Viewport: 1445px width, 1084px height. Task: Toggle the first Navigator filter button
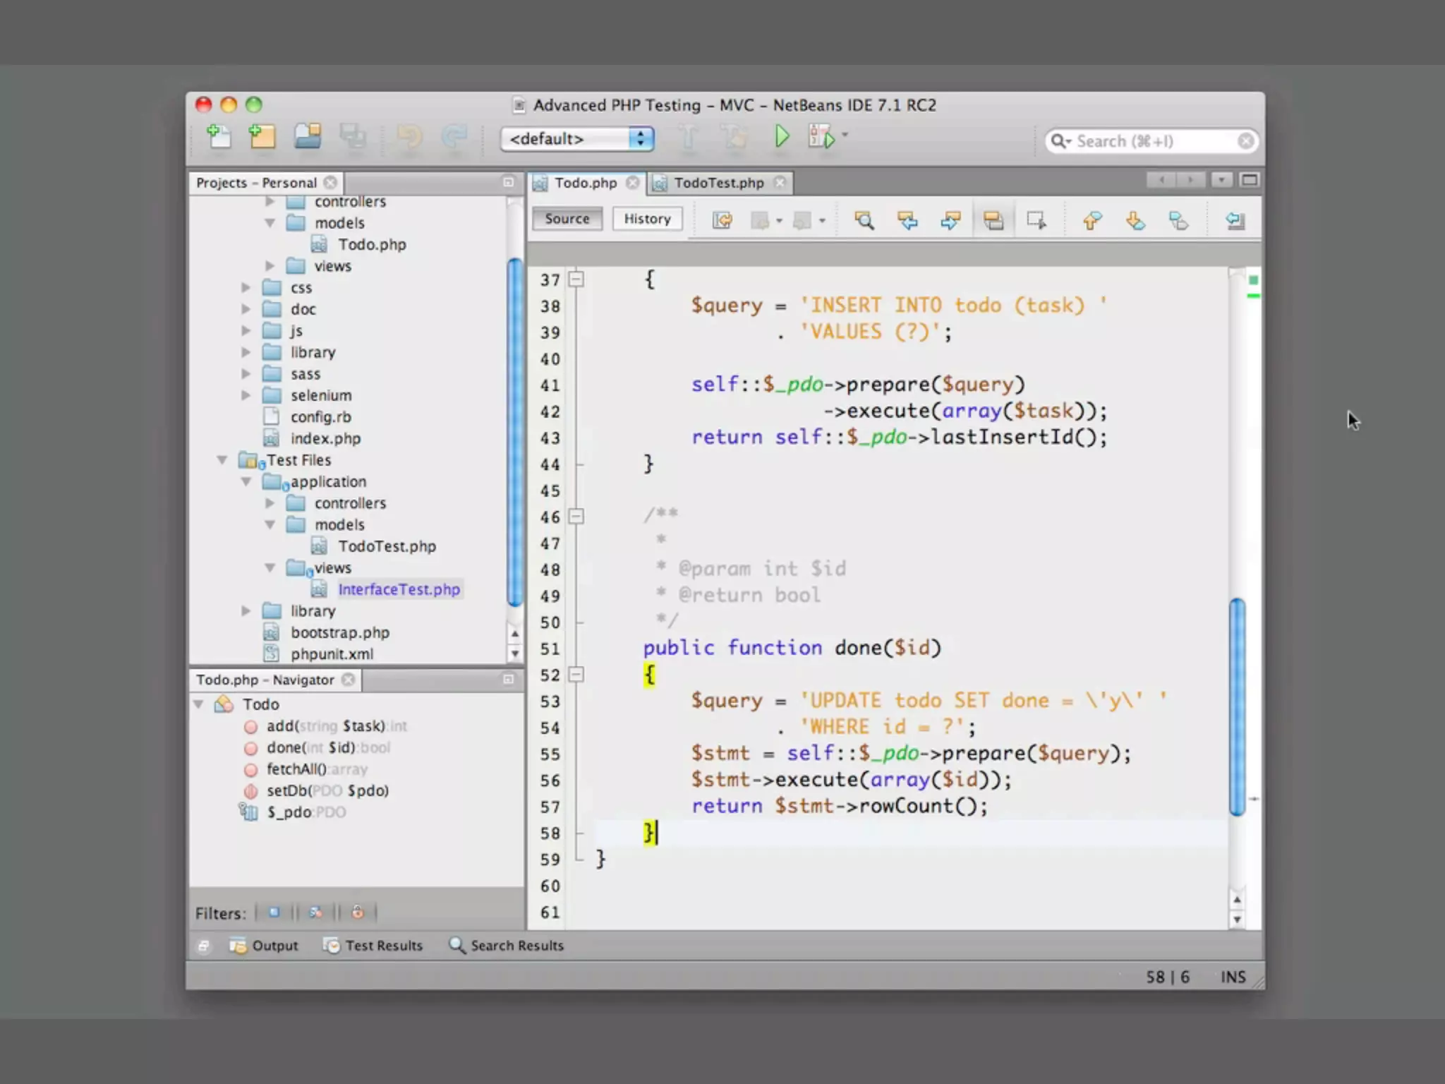click(274, 913)
